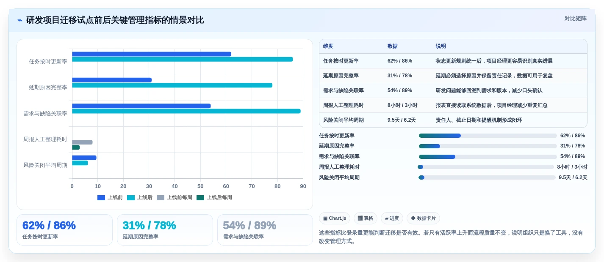604x262 pixels.
Task: Click the 上线后 bar for 任务按时更新率
Action: pos(183,59)
